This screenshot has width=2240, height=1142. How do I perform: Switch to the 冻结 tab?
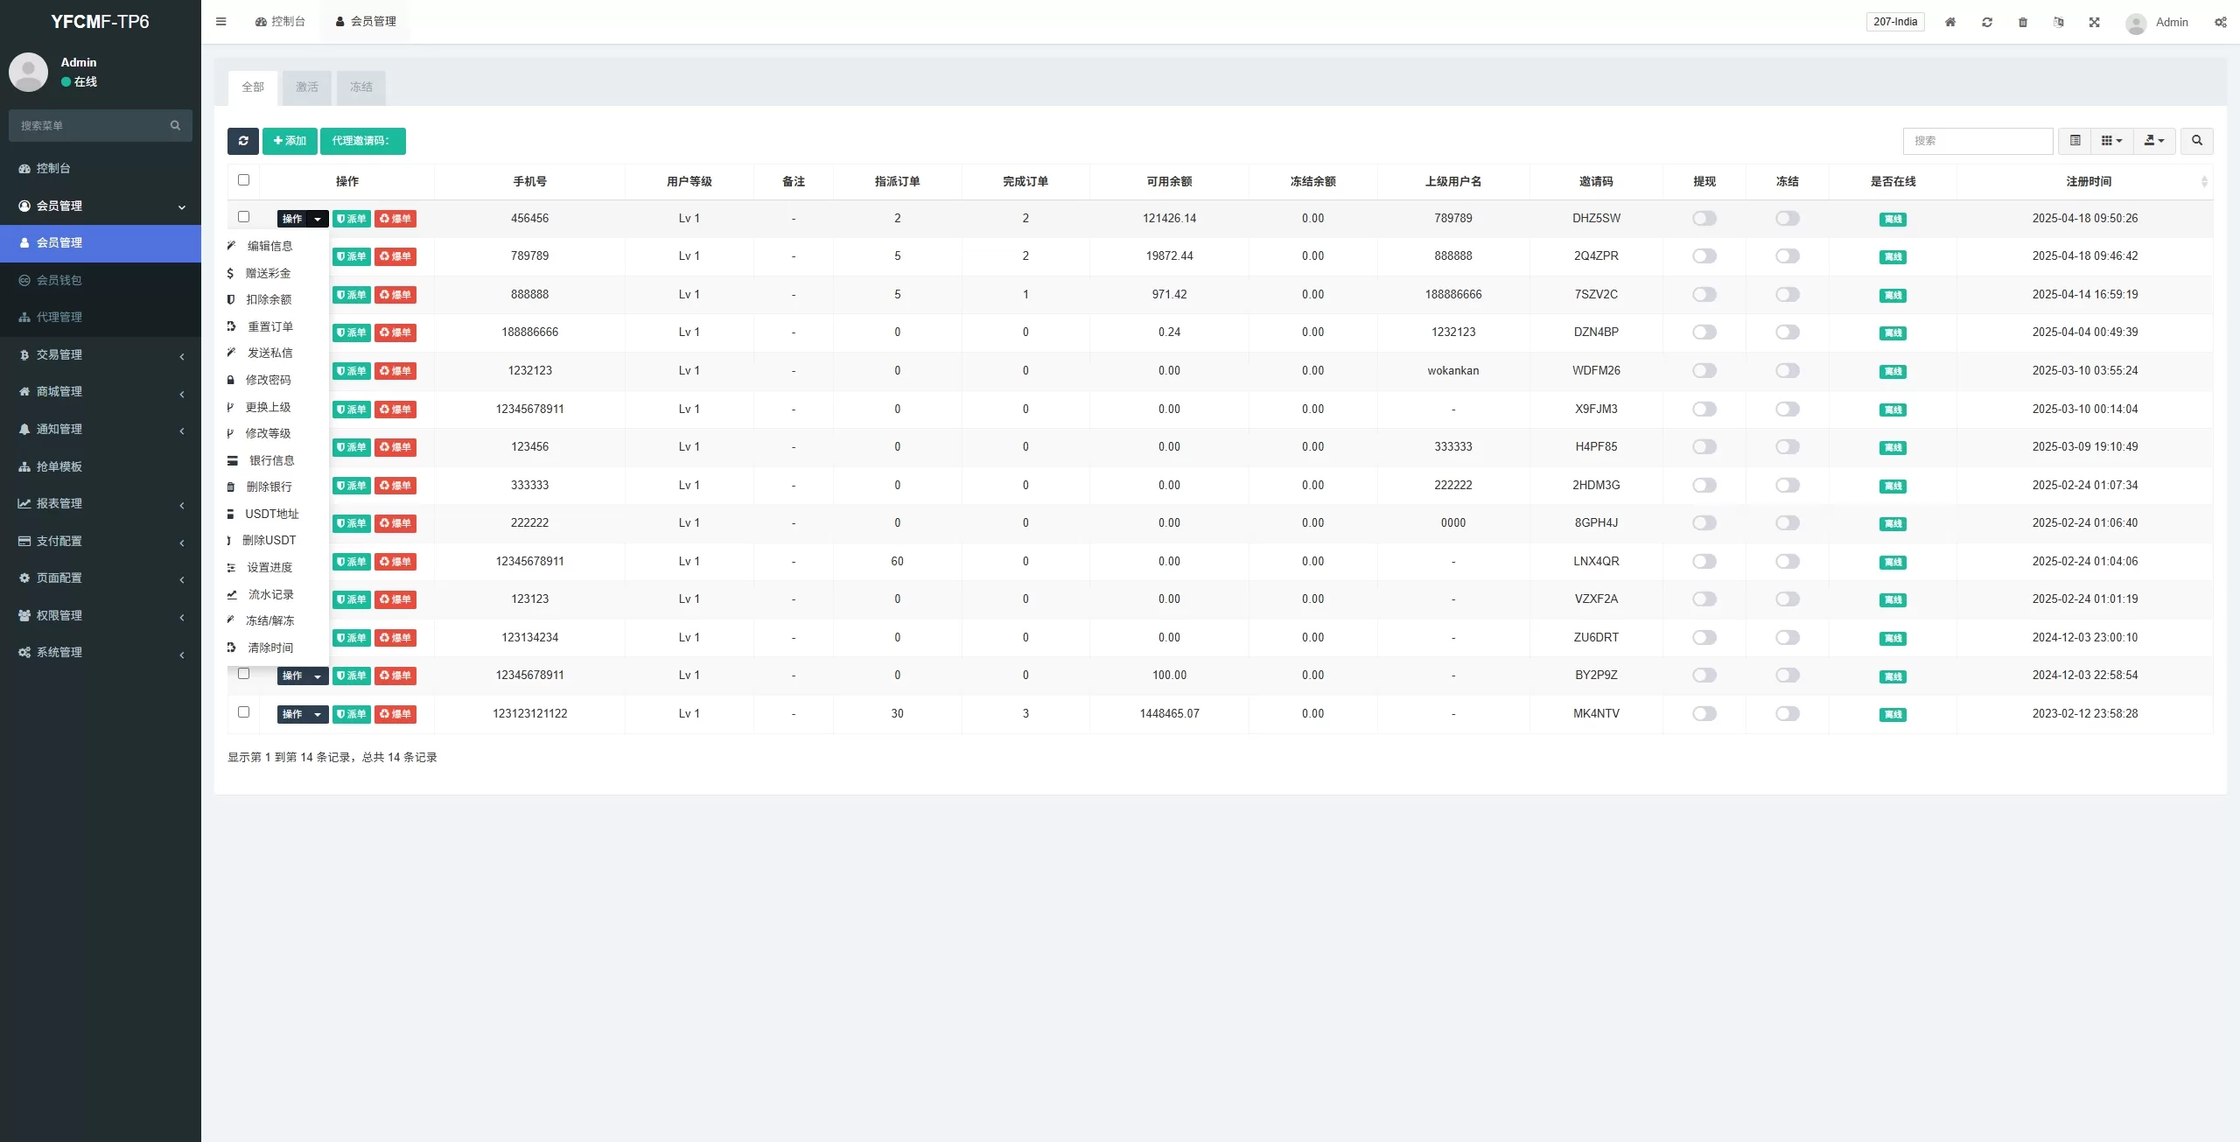click(x=360, y=88)
